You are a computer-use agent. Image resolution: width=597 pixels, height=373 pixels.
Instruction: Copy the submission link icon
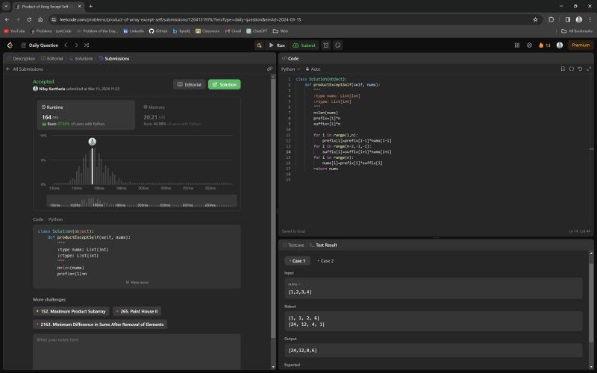[x=269, y=69]
